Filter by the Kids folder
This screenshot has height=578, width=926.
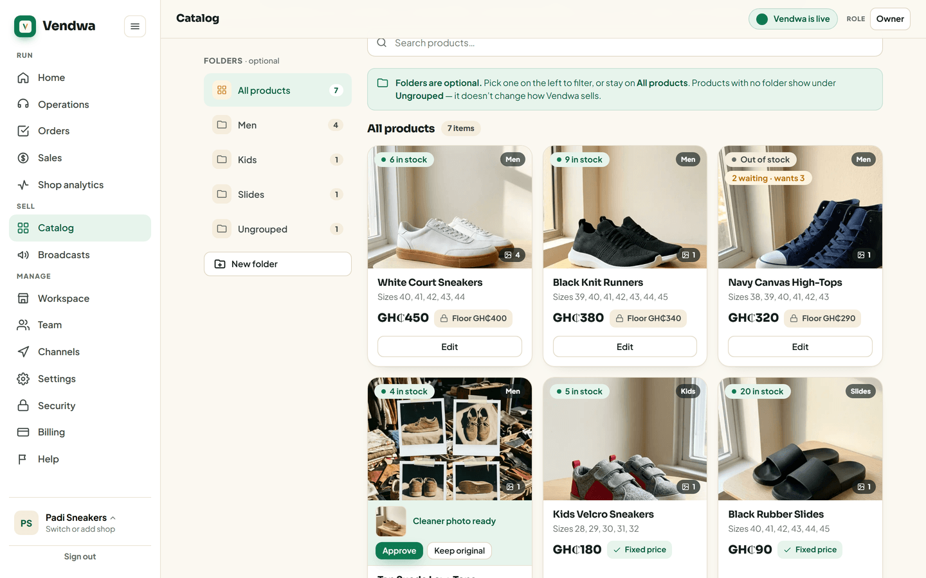278,160
